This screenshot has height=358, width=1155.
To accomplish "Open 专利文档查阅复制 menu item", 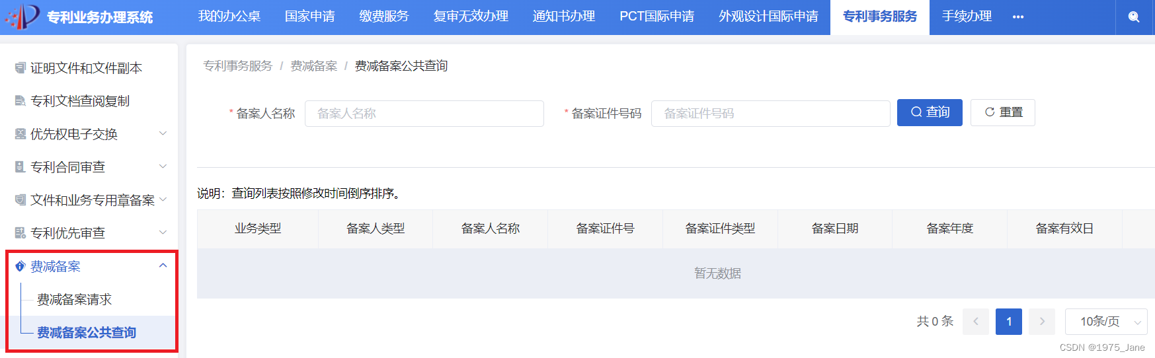I will click(x=80, y=101).
